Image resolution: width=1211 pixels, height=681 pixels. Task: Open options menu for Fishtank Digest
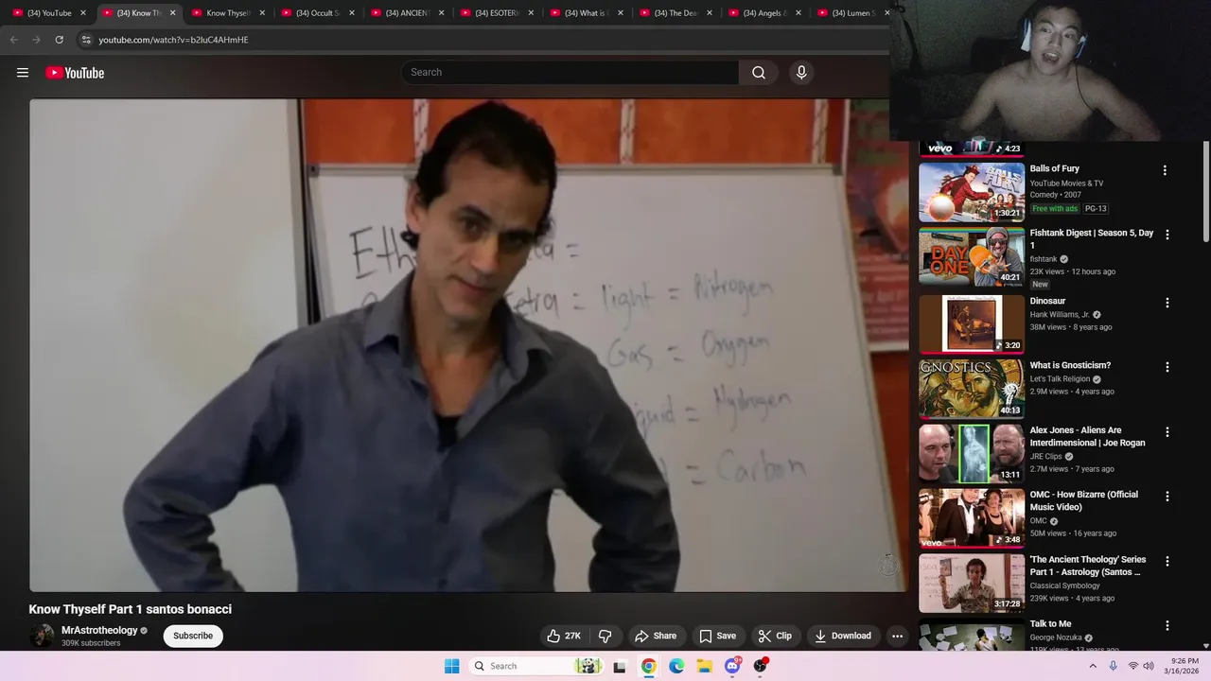[1167, 235]
